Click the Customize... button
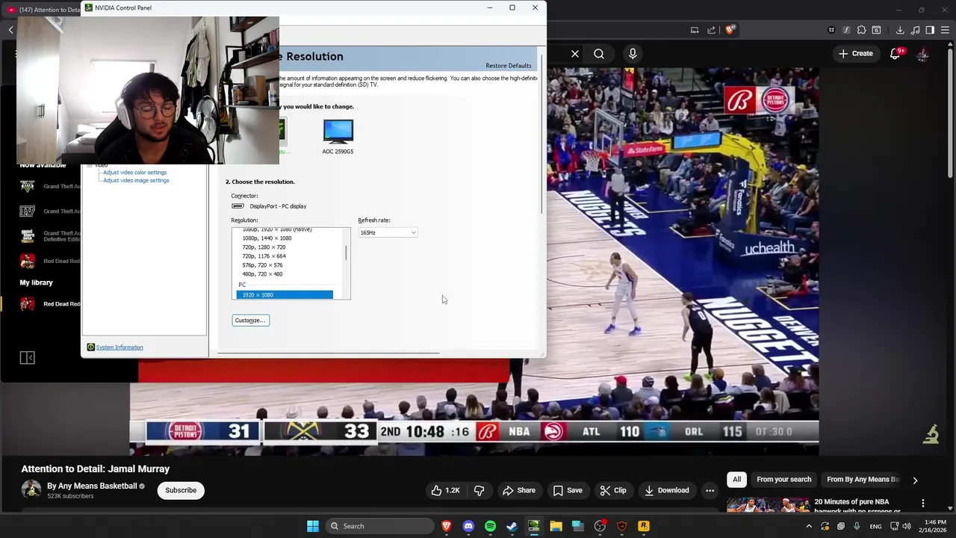Screen dimensions: 956x538 pos(250,321)
